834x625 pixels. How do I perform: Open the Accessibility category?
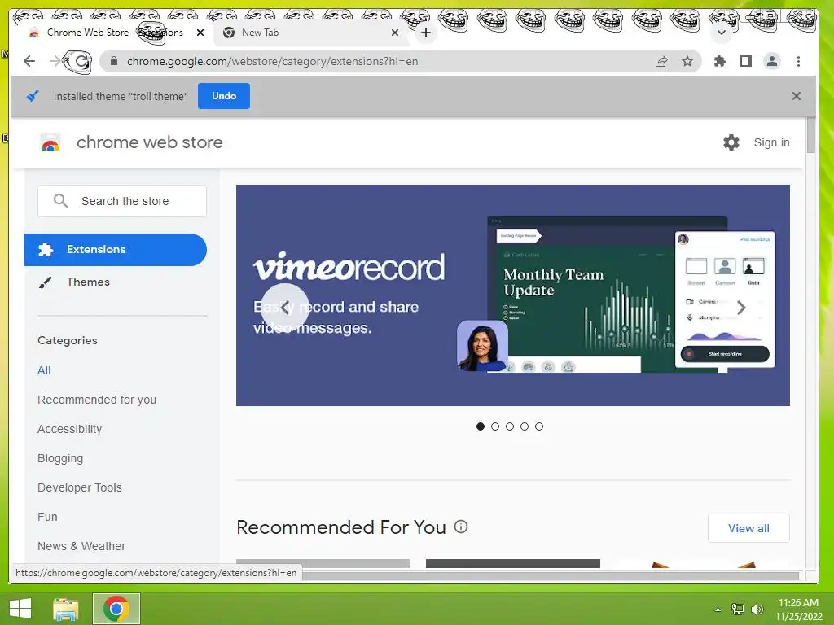(70, 429)
